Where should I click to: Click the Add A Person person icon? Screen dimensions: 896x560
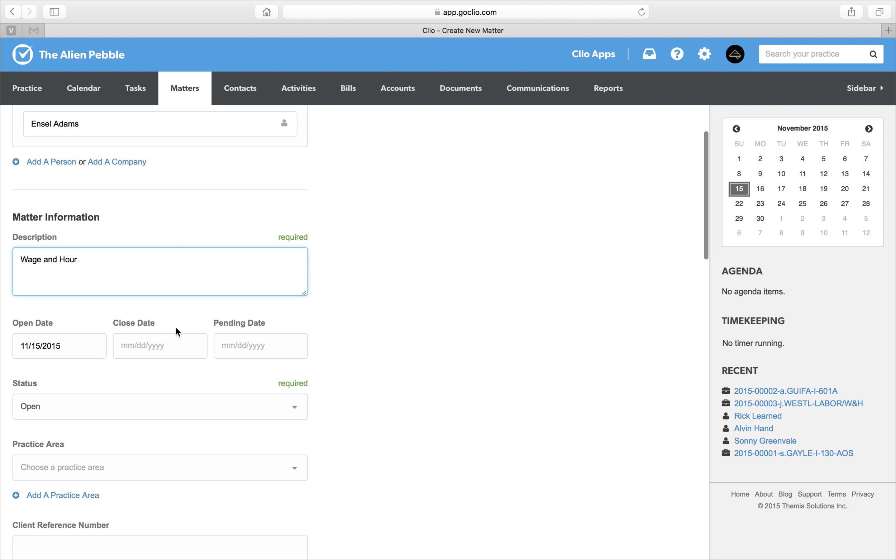coord(16,161)
